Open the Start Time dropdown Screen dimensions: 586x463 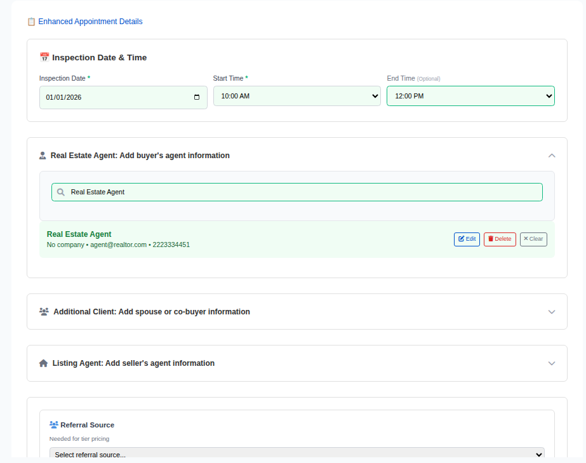pos(376,96)
